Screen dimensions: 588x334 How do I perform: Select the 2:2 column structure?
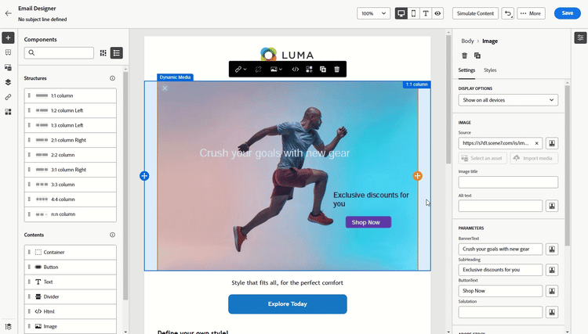(x=70, y=155)
